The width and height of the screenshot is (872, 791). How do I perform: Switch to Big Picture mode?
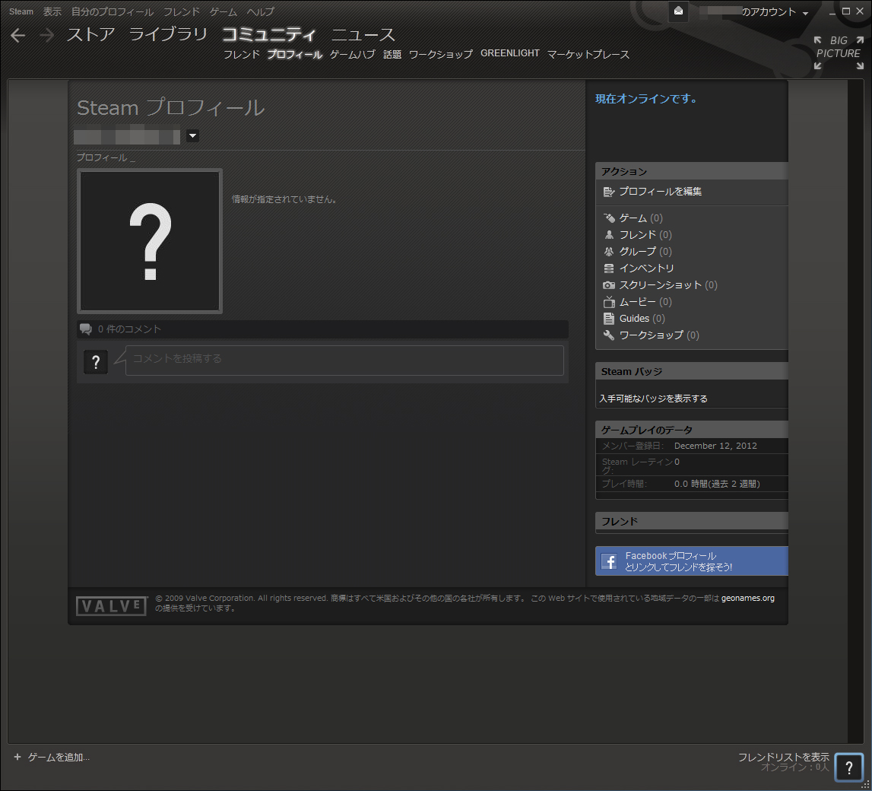pyautogui.click(x=838, y=52)
